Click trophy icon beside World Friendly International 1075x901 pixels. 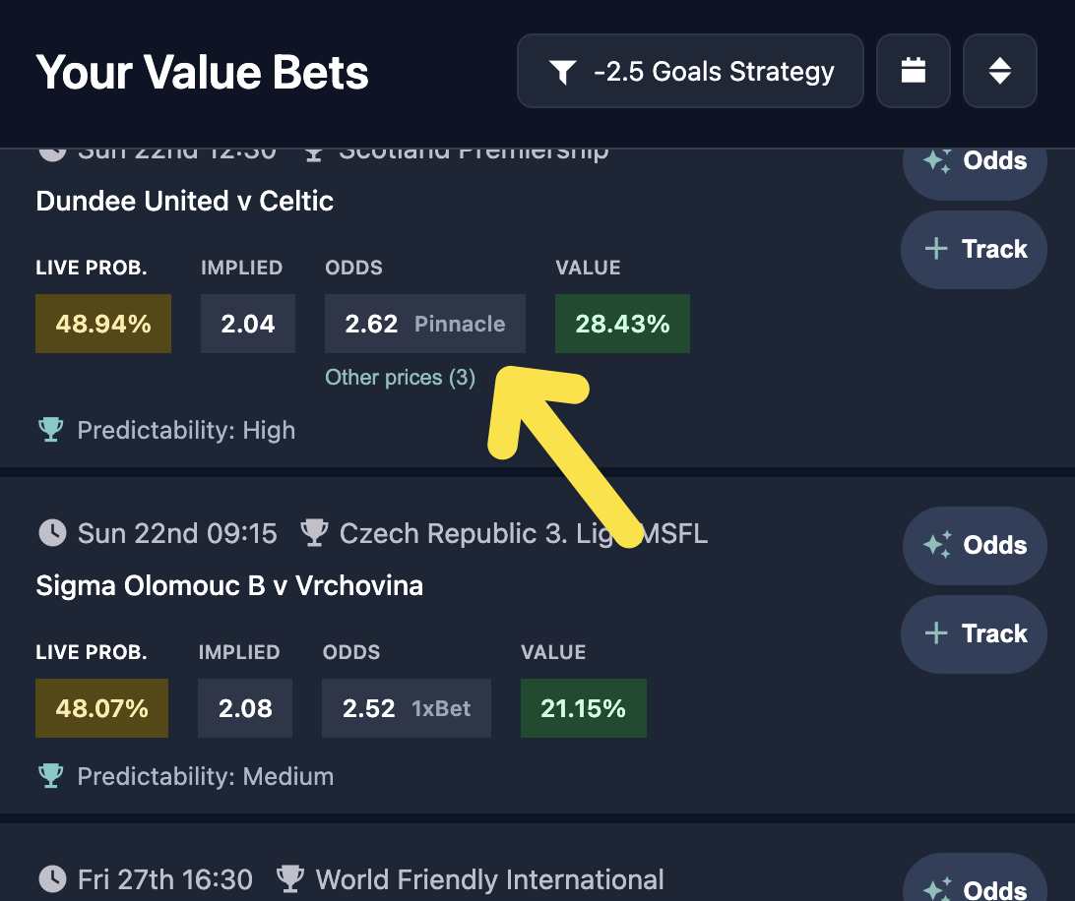(290, 878)
